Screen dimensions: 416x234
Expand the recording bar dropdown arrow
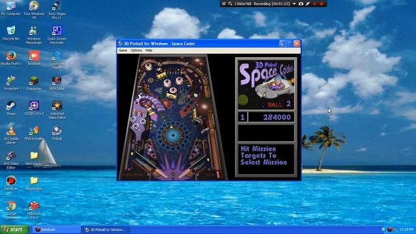(294, 4)
